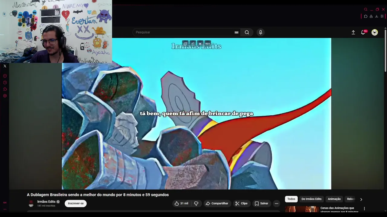
Task: Click the page vertical scrollbar thumb
Action: tap(385, 51)
